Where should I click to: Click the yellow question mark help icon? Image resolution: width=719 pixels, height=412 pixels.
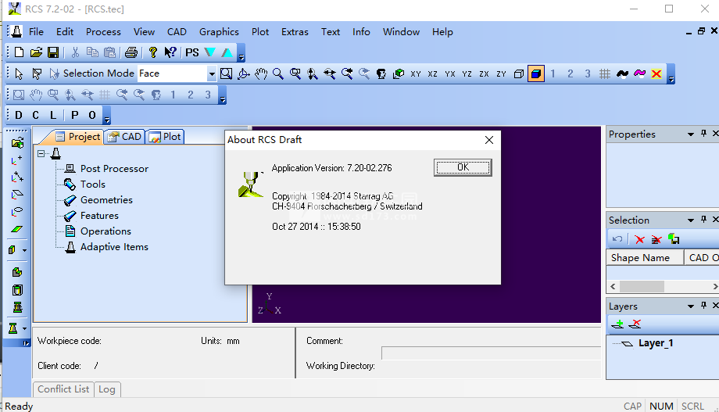coord(152,52)
